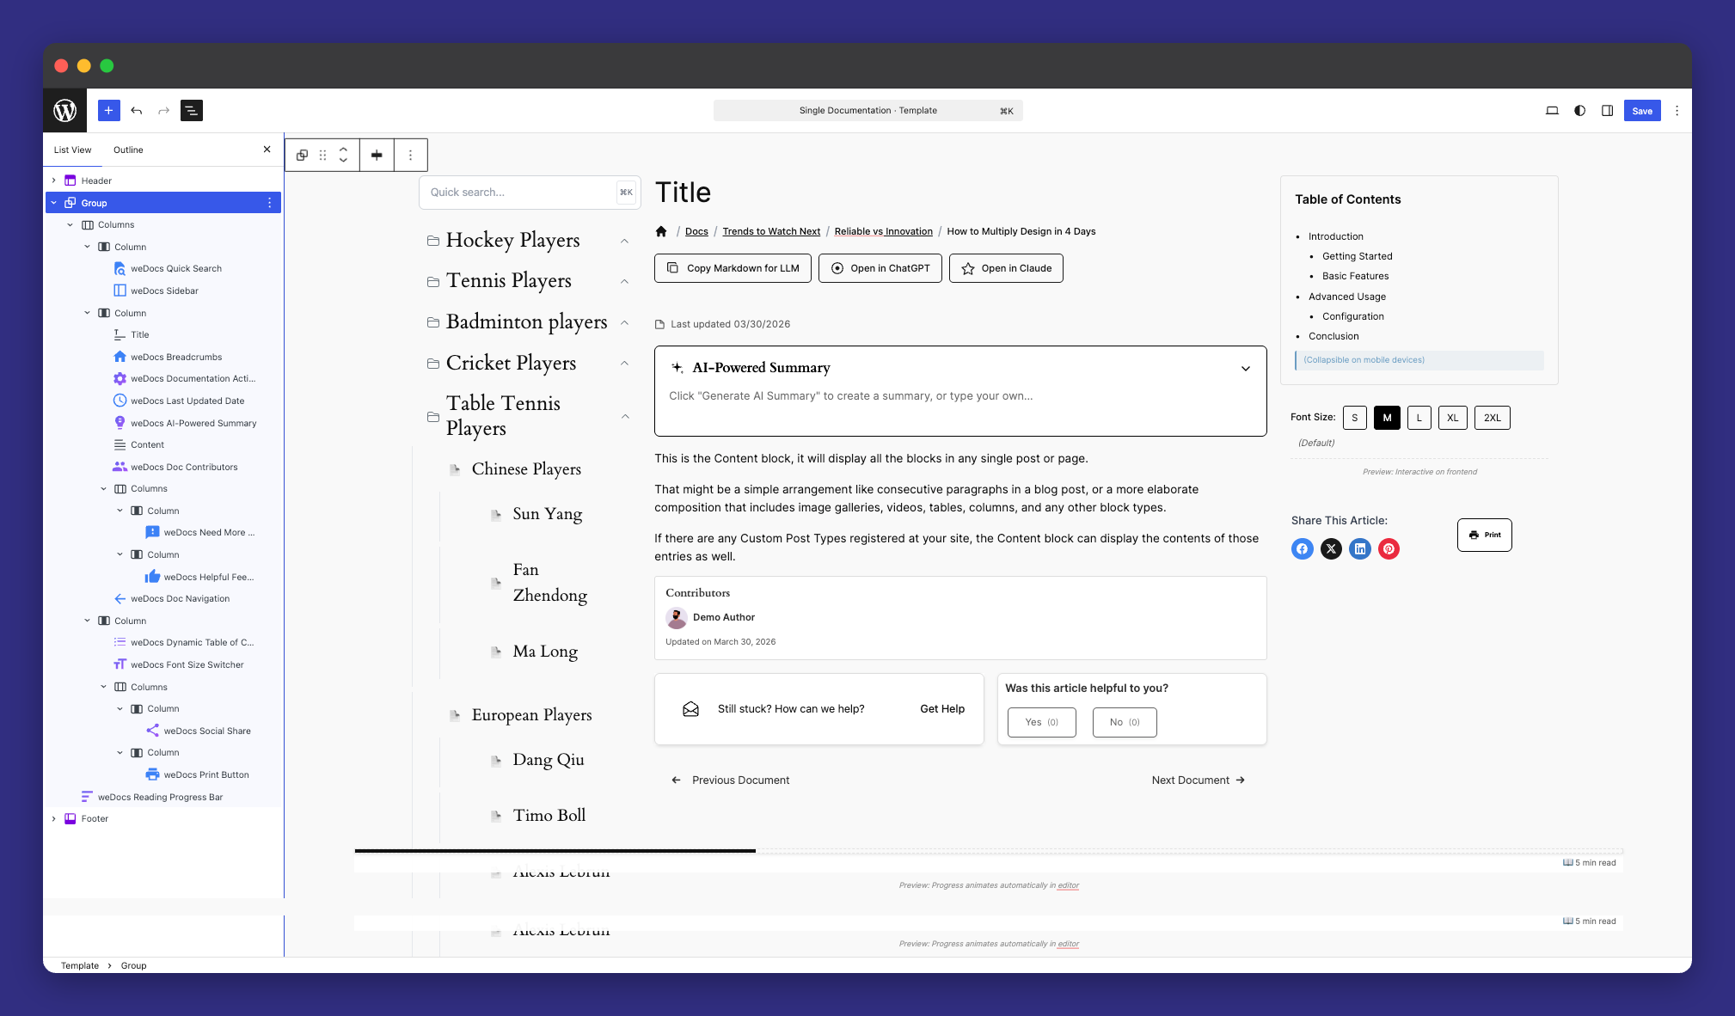Collapse the Group item in List View

coord(54,203)
